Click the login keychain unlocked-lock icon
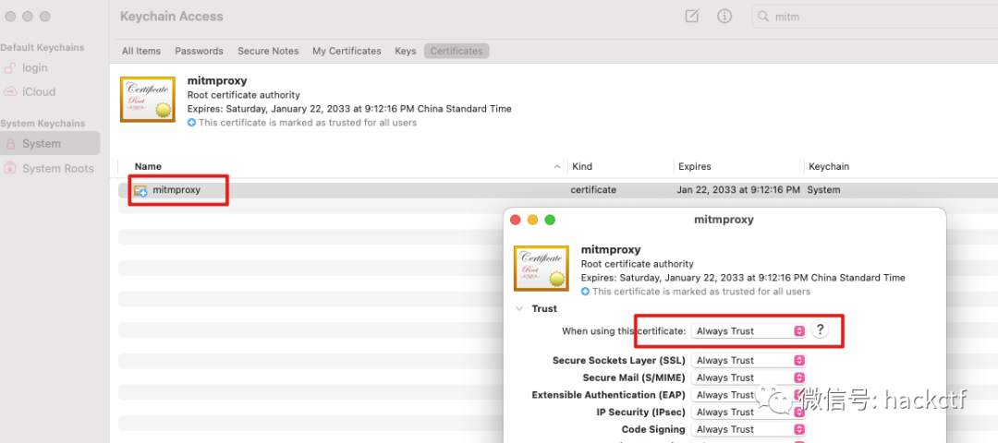This screenshot has height=443, width=998. pyautogui.click(x=10, y=67)
